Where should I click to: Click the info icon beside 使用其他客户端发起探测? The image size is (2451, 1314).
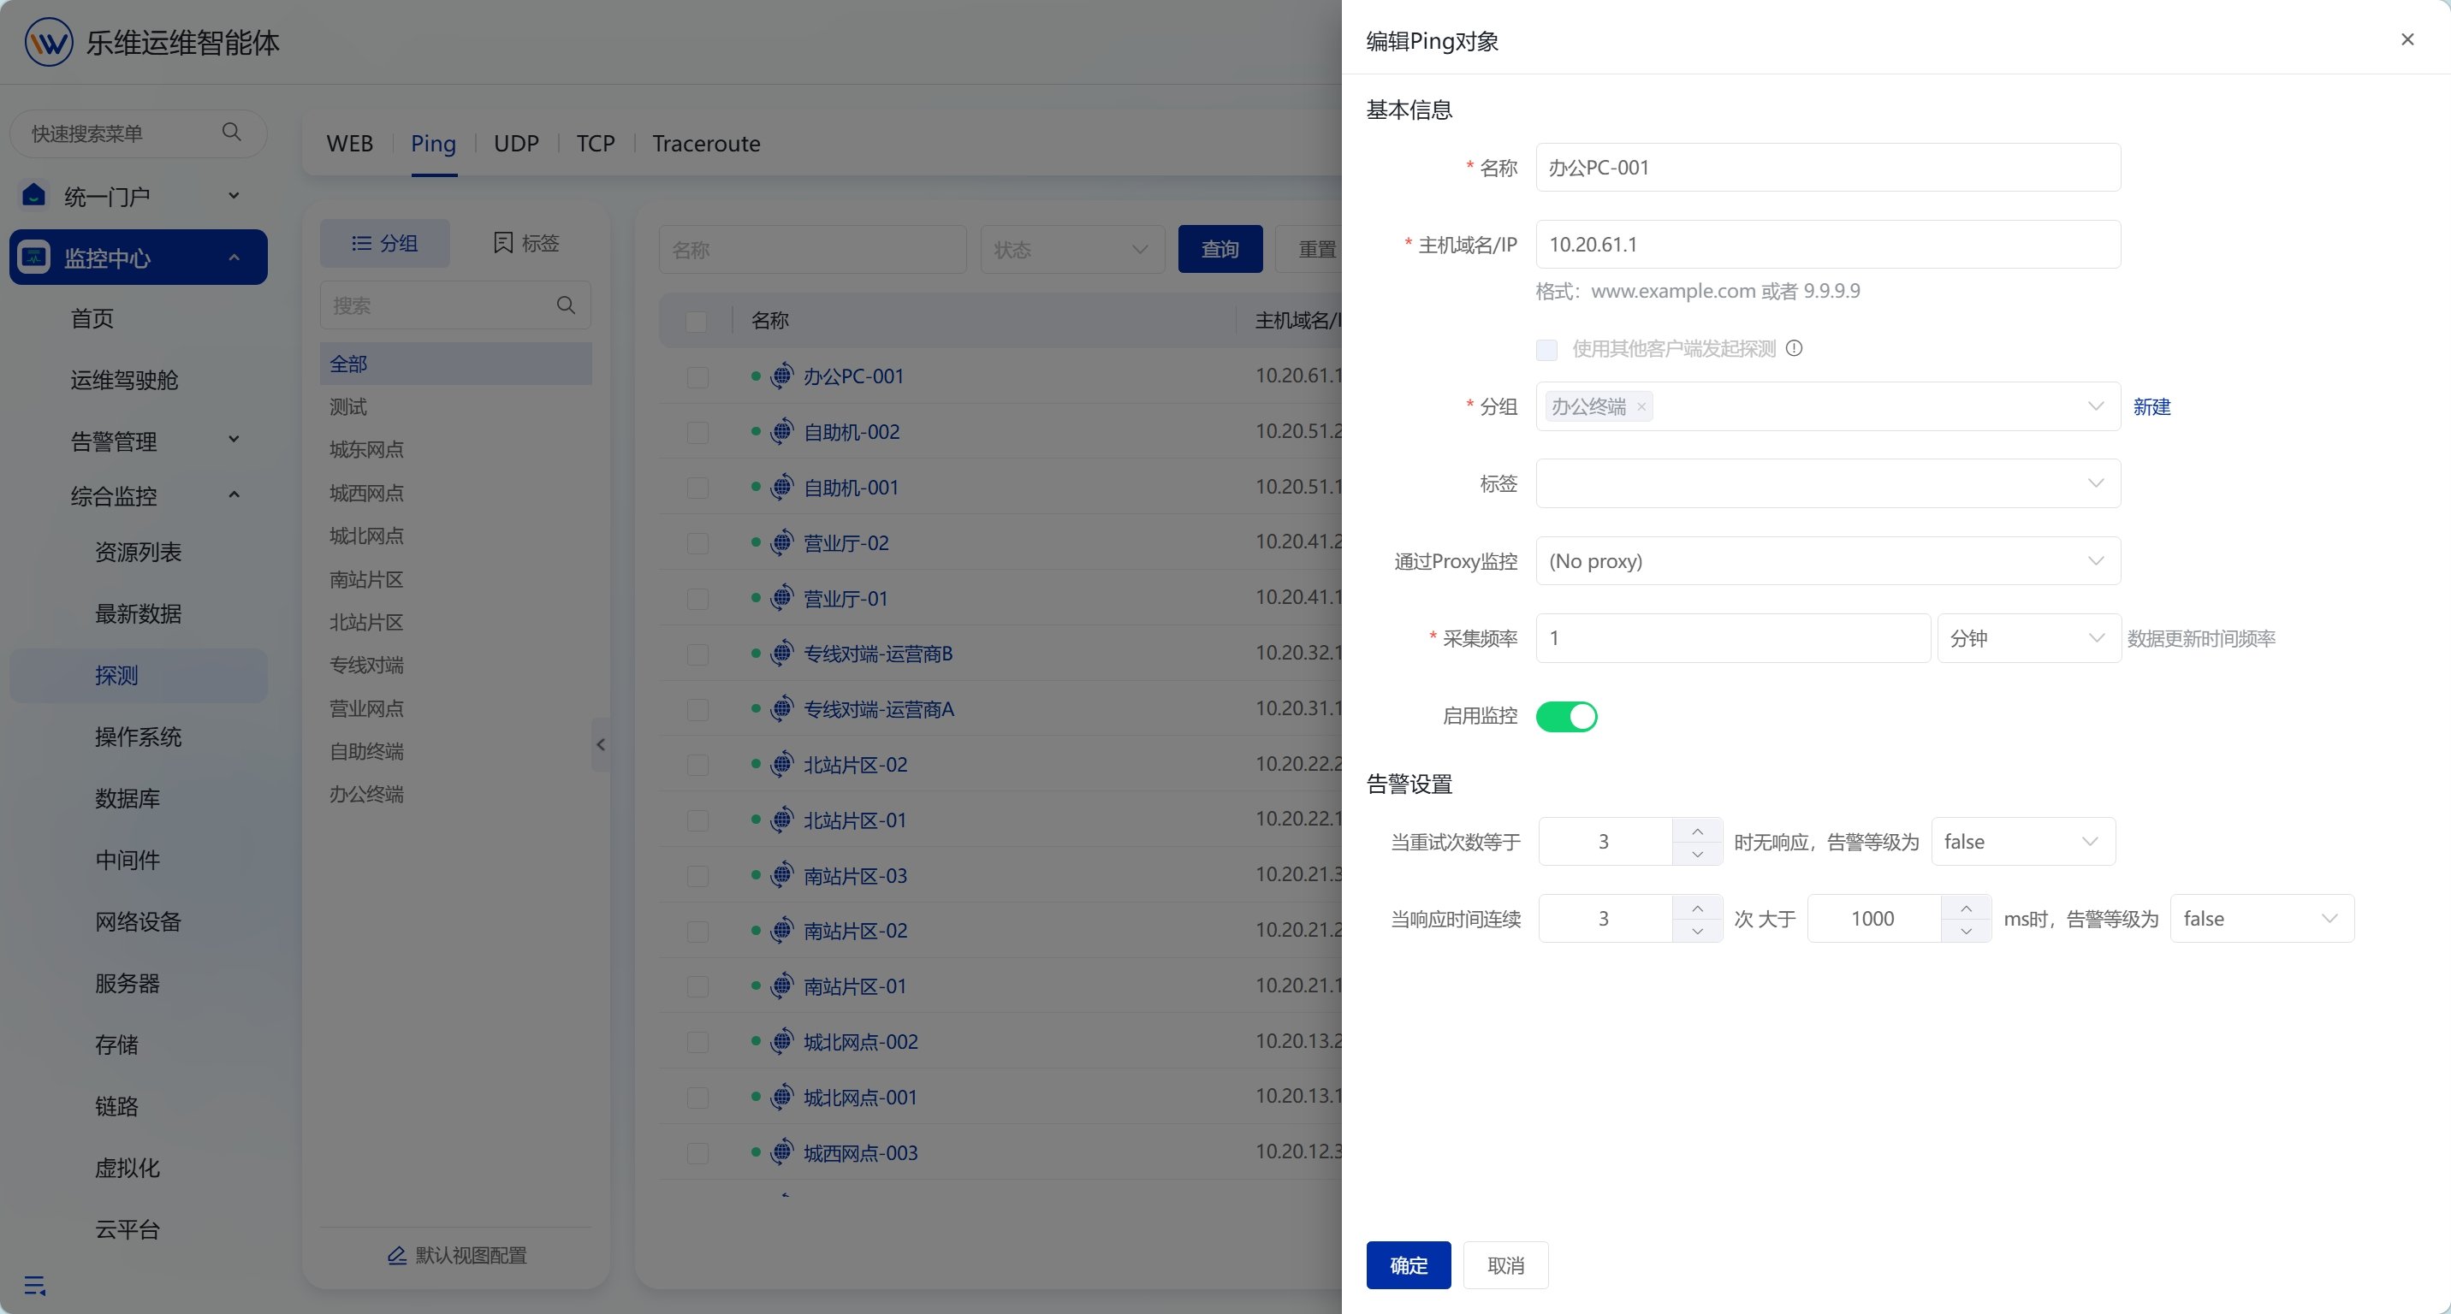click(1794, 348)
